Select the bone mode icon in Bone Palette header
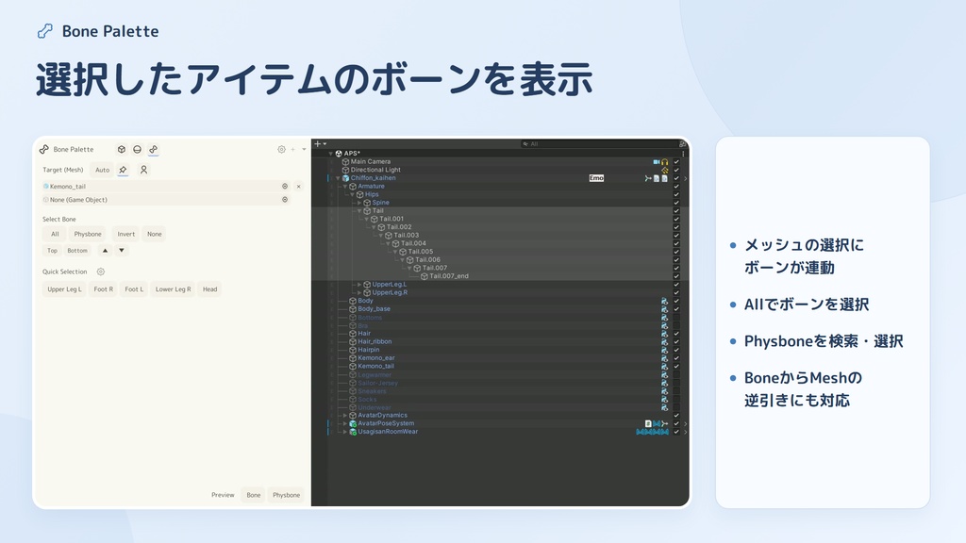The height and width of the screenshot is (543, 966). (154, 150)
